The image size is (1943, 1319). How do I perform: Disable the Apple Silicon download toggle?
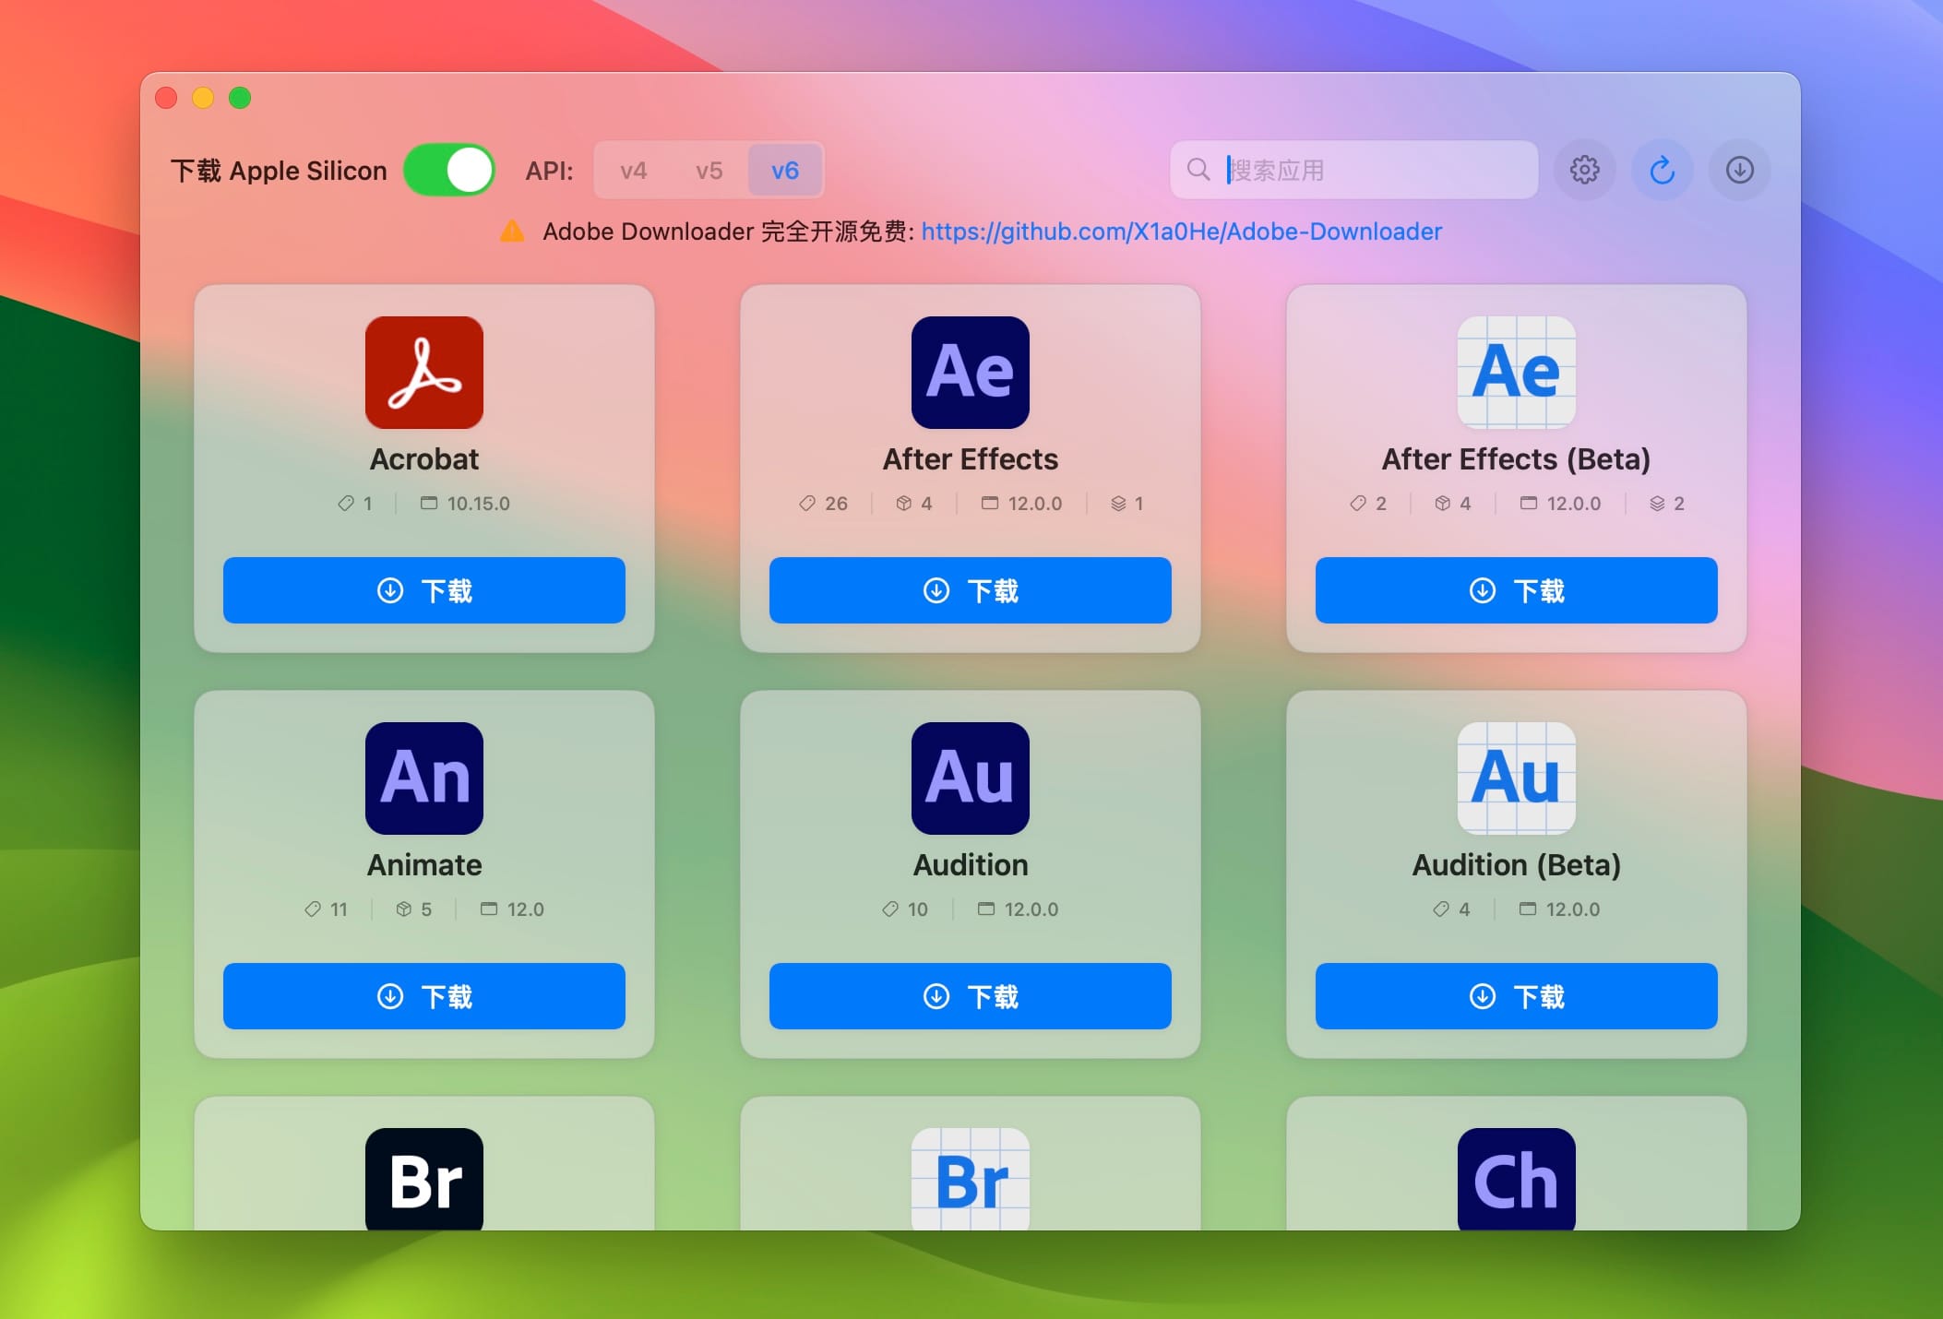449,170
